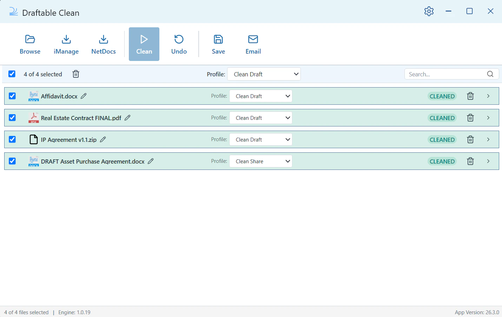Rename Real Estate Contract FINAL.pdf via pencil
Image resolution: width=502 pixels, height=317 pixels.
127,118
